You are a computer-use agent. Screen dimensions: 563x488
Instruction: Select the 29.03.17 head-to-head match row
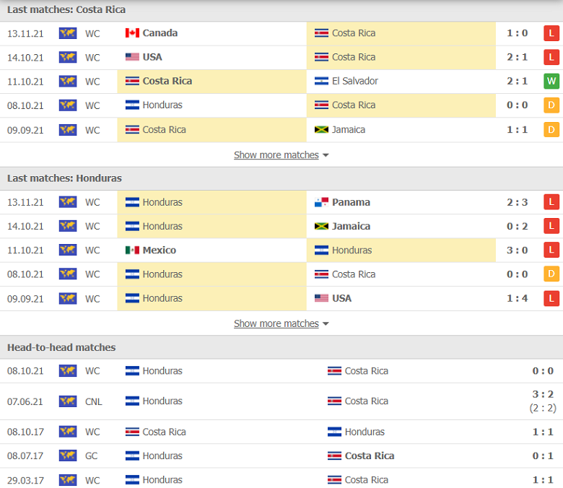(281, 479)
